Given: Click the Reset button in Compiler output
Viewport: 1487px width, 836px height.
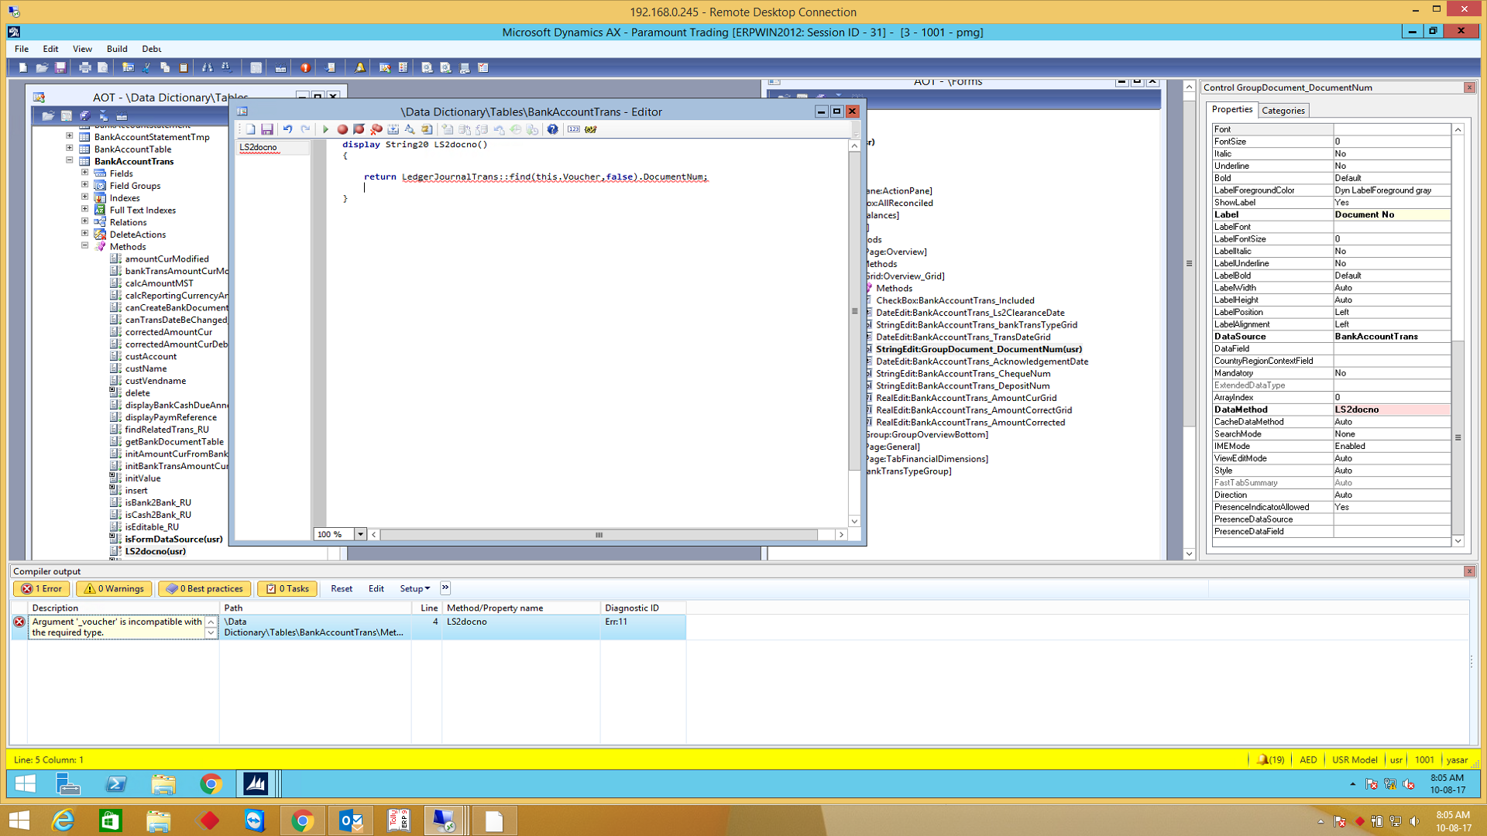Looking at the screenshot, I should tap(341, 589).
